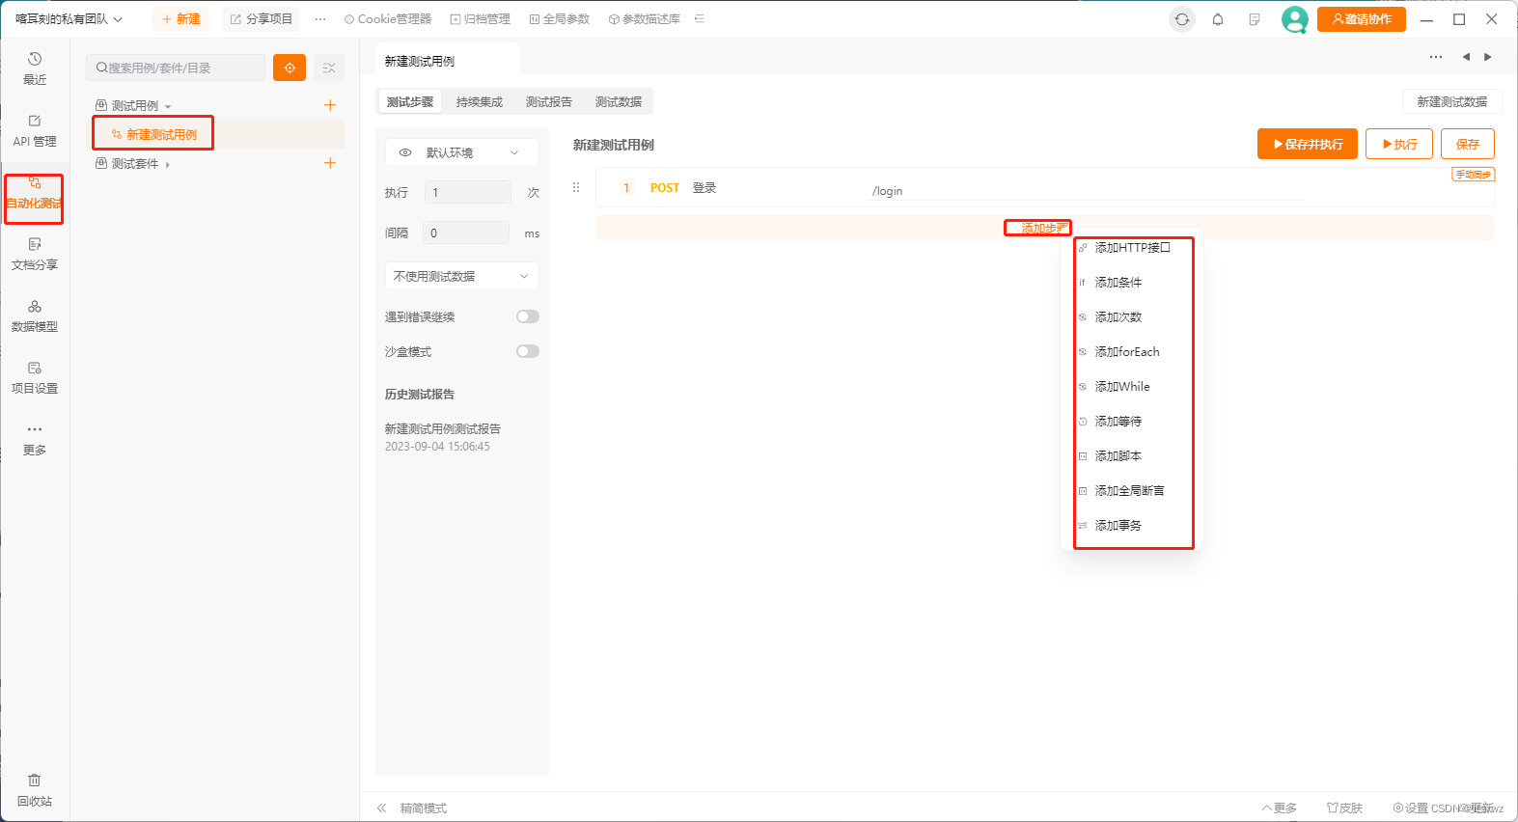Expand 更多 in bottom status bar
This screenshot has height=822, width=1518.
1280,808
